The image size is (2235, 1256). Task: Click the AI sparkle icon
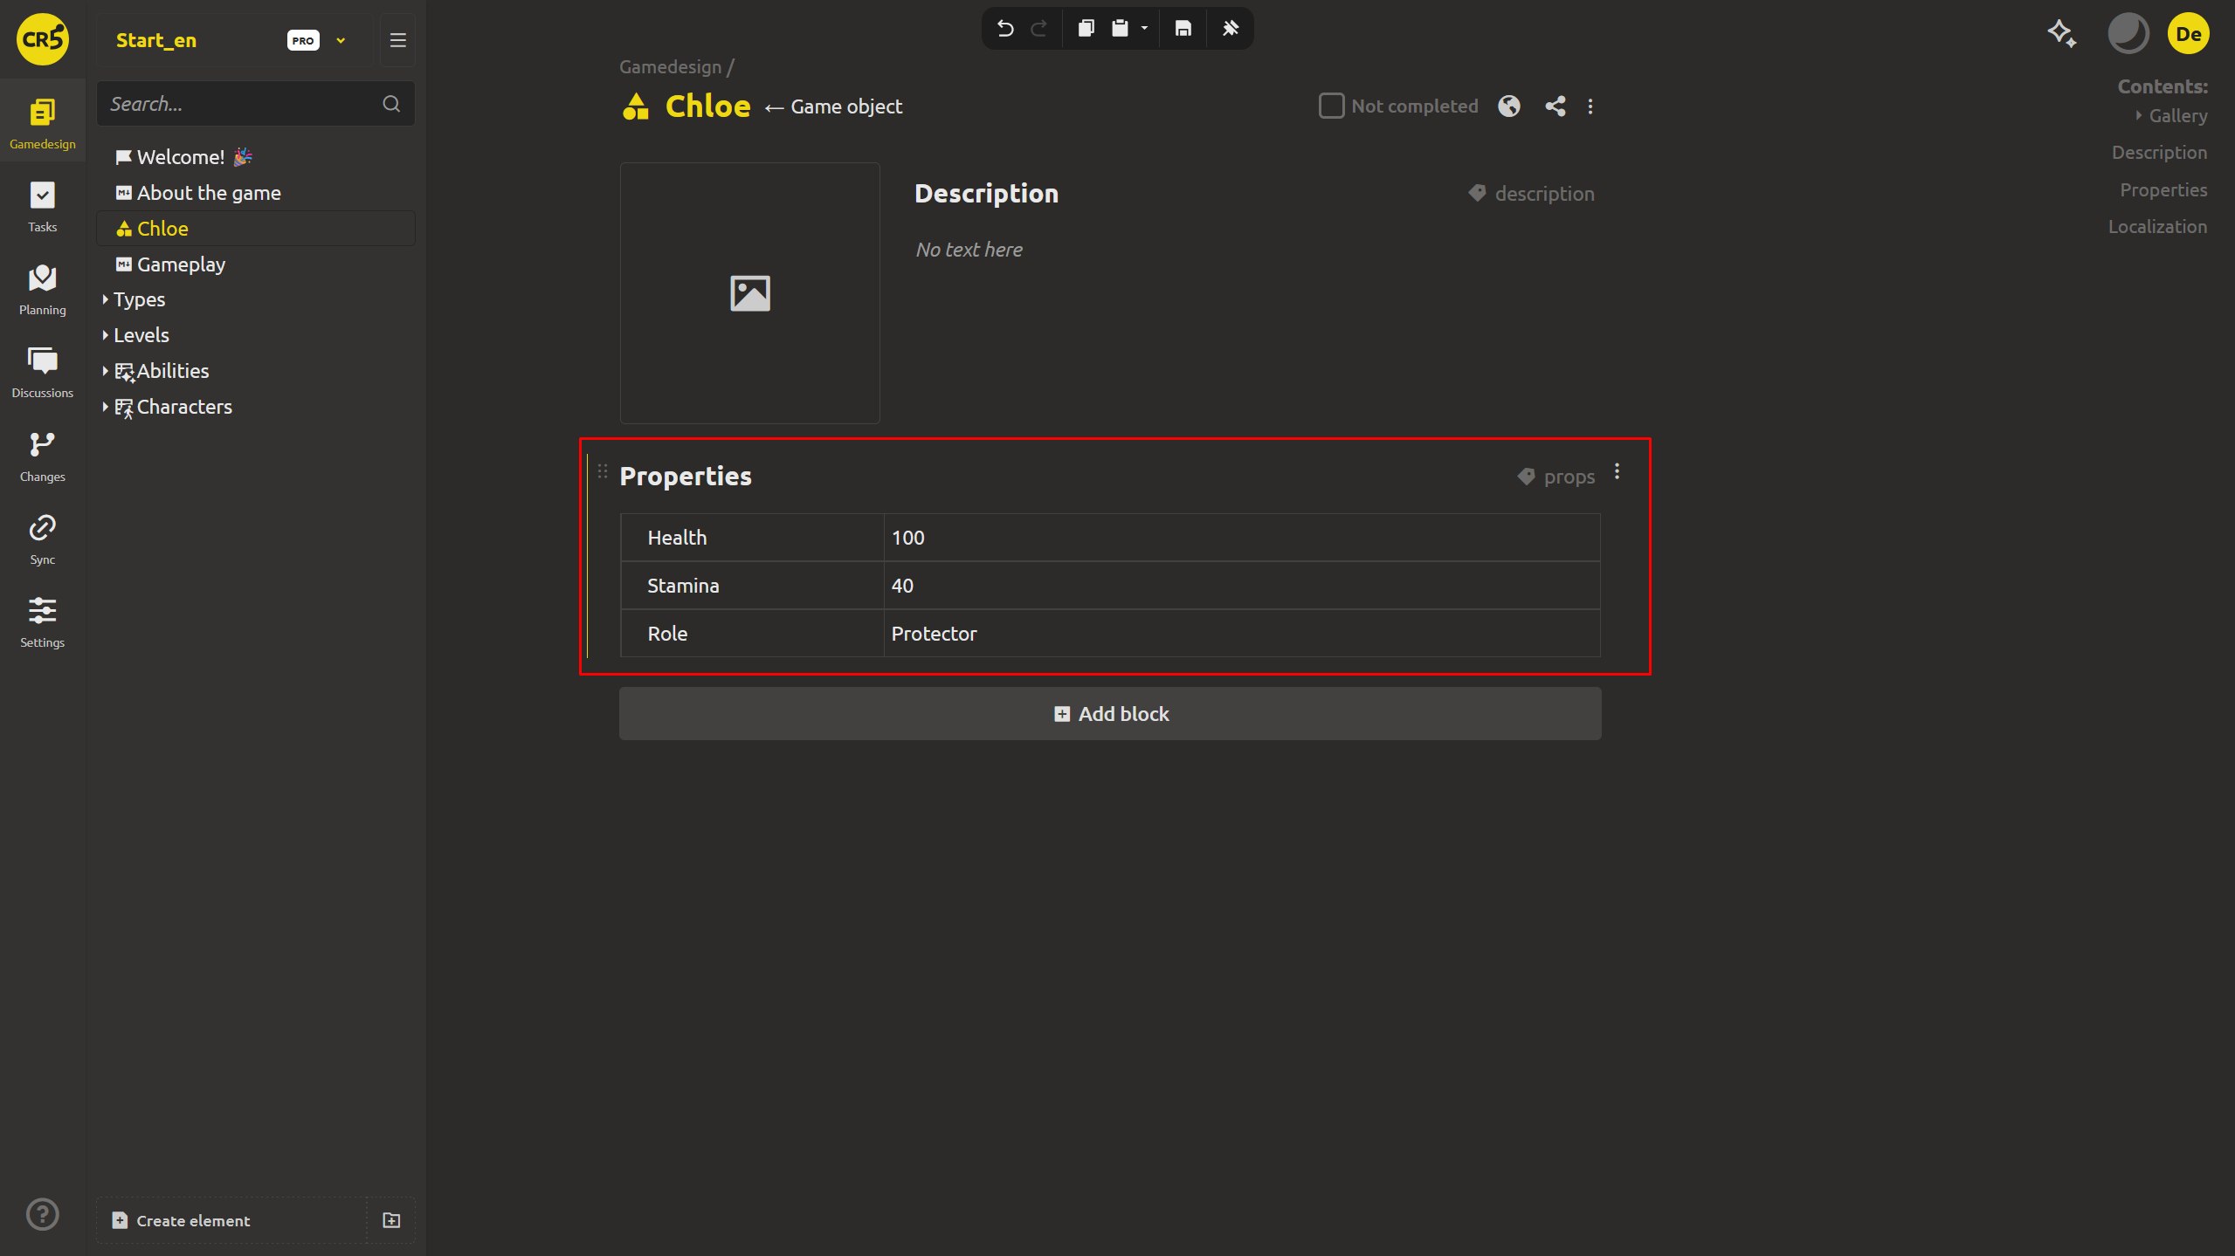click(x=2062, y=34)
